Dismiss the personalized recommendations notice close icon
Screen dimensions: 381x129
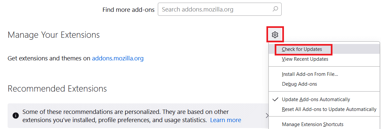pos(267,116)
